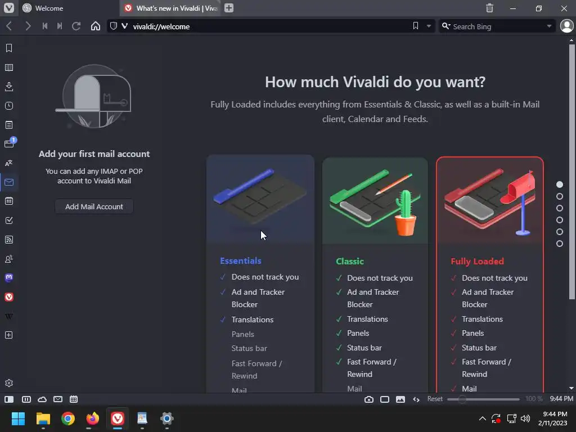
Task: Select the first filled page indicator dot
Action: (560, 184)
